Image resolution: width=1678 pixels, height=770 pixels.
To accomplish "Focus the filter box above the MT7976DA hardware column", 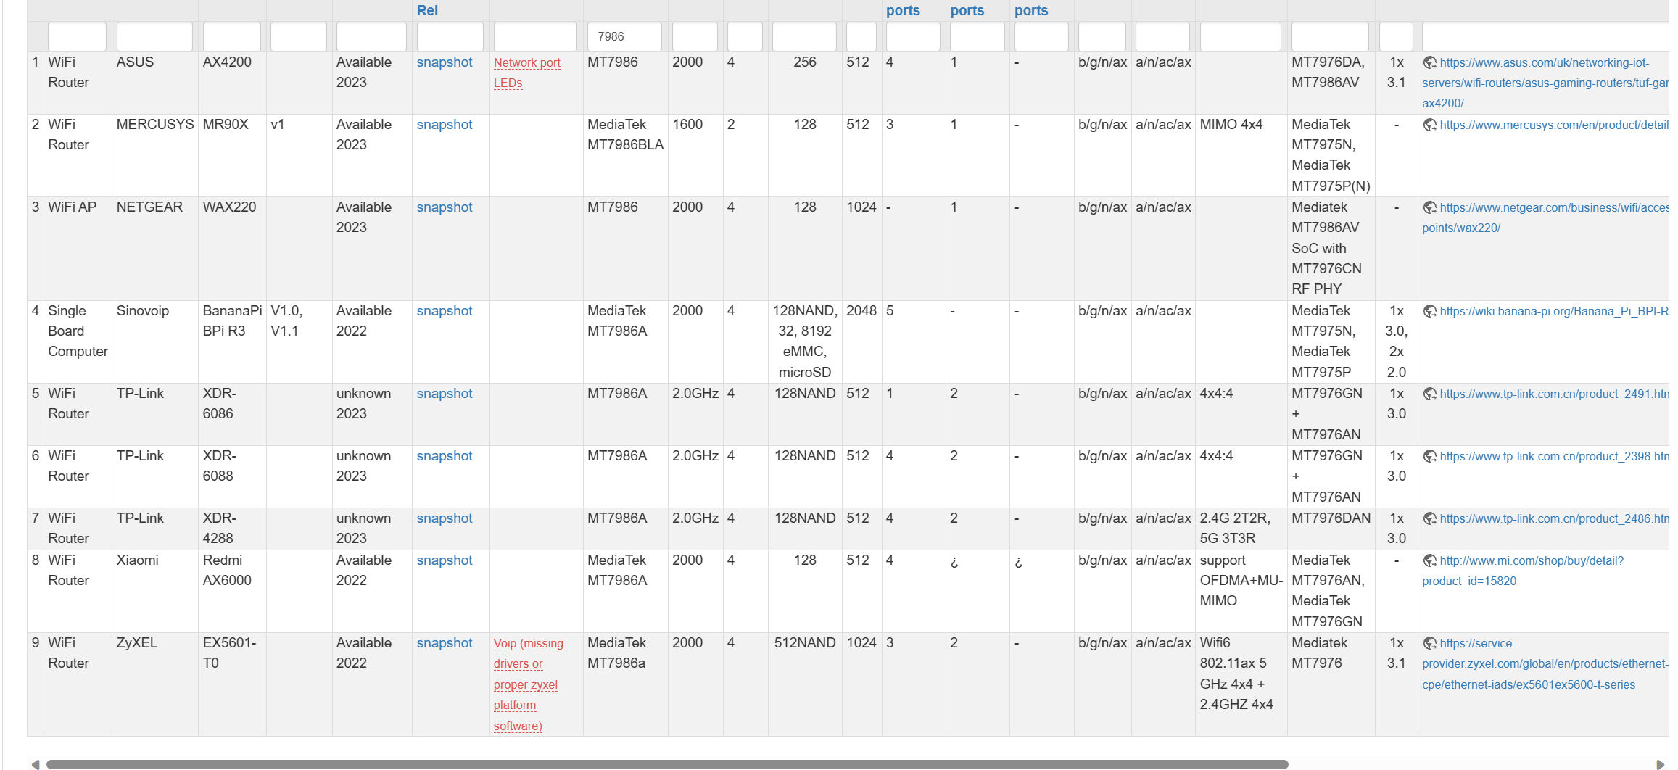I will point(1330,36).
